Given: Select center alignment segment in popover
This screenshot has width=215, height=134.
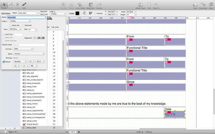Looking at the screenshot, I should click(x=39, y=38).
